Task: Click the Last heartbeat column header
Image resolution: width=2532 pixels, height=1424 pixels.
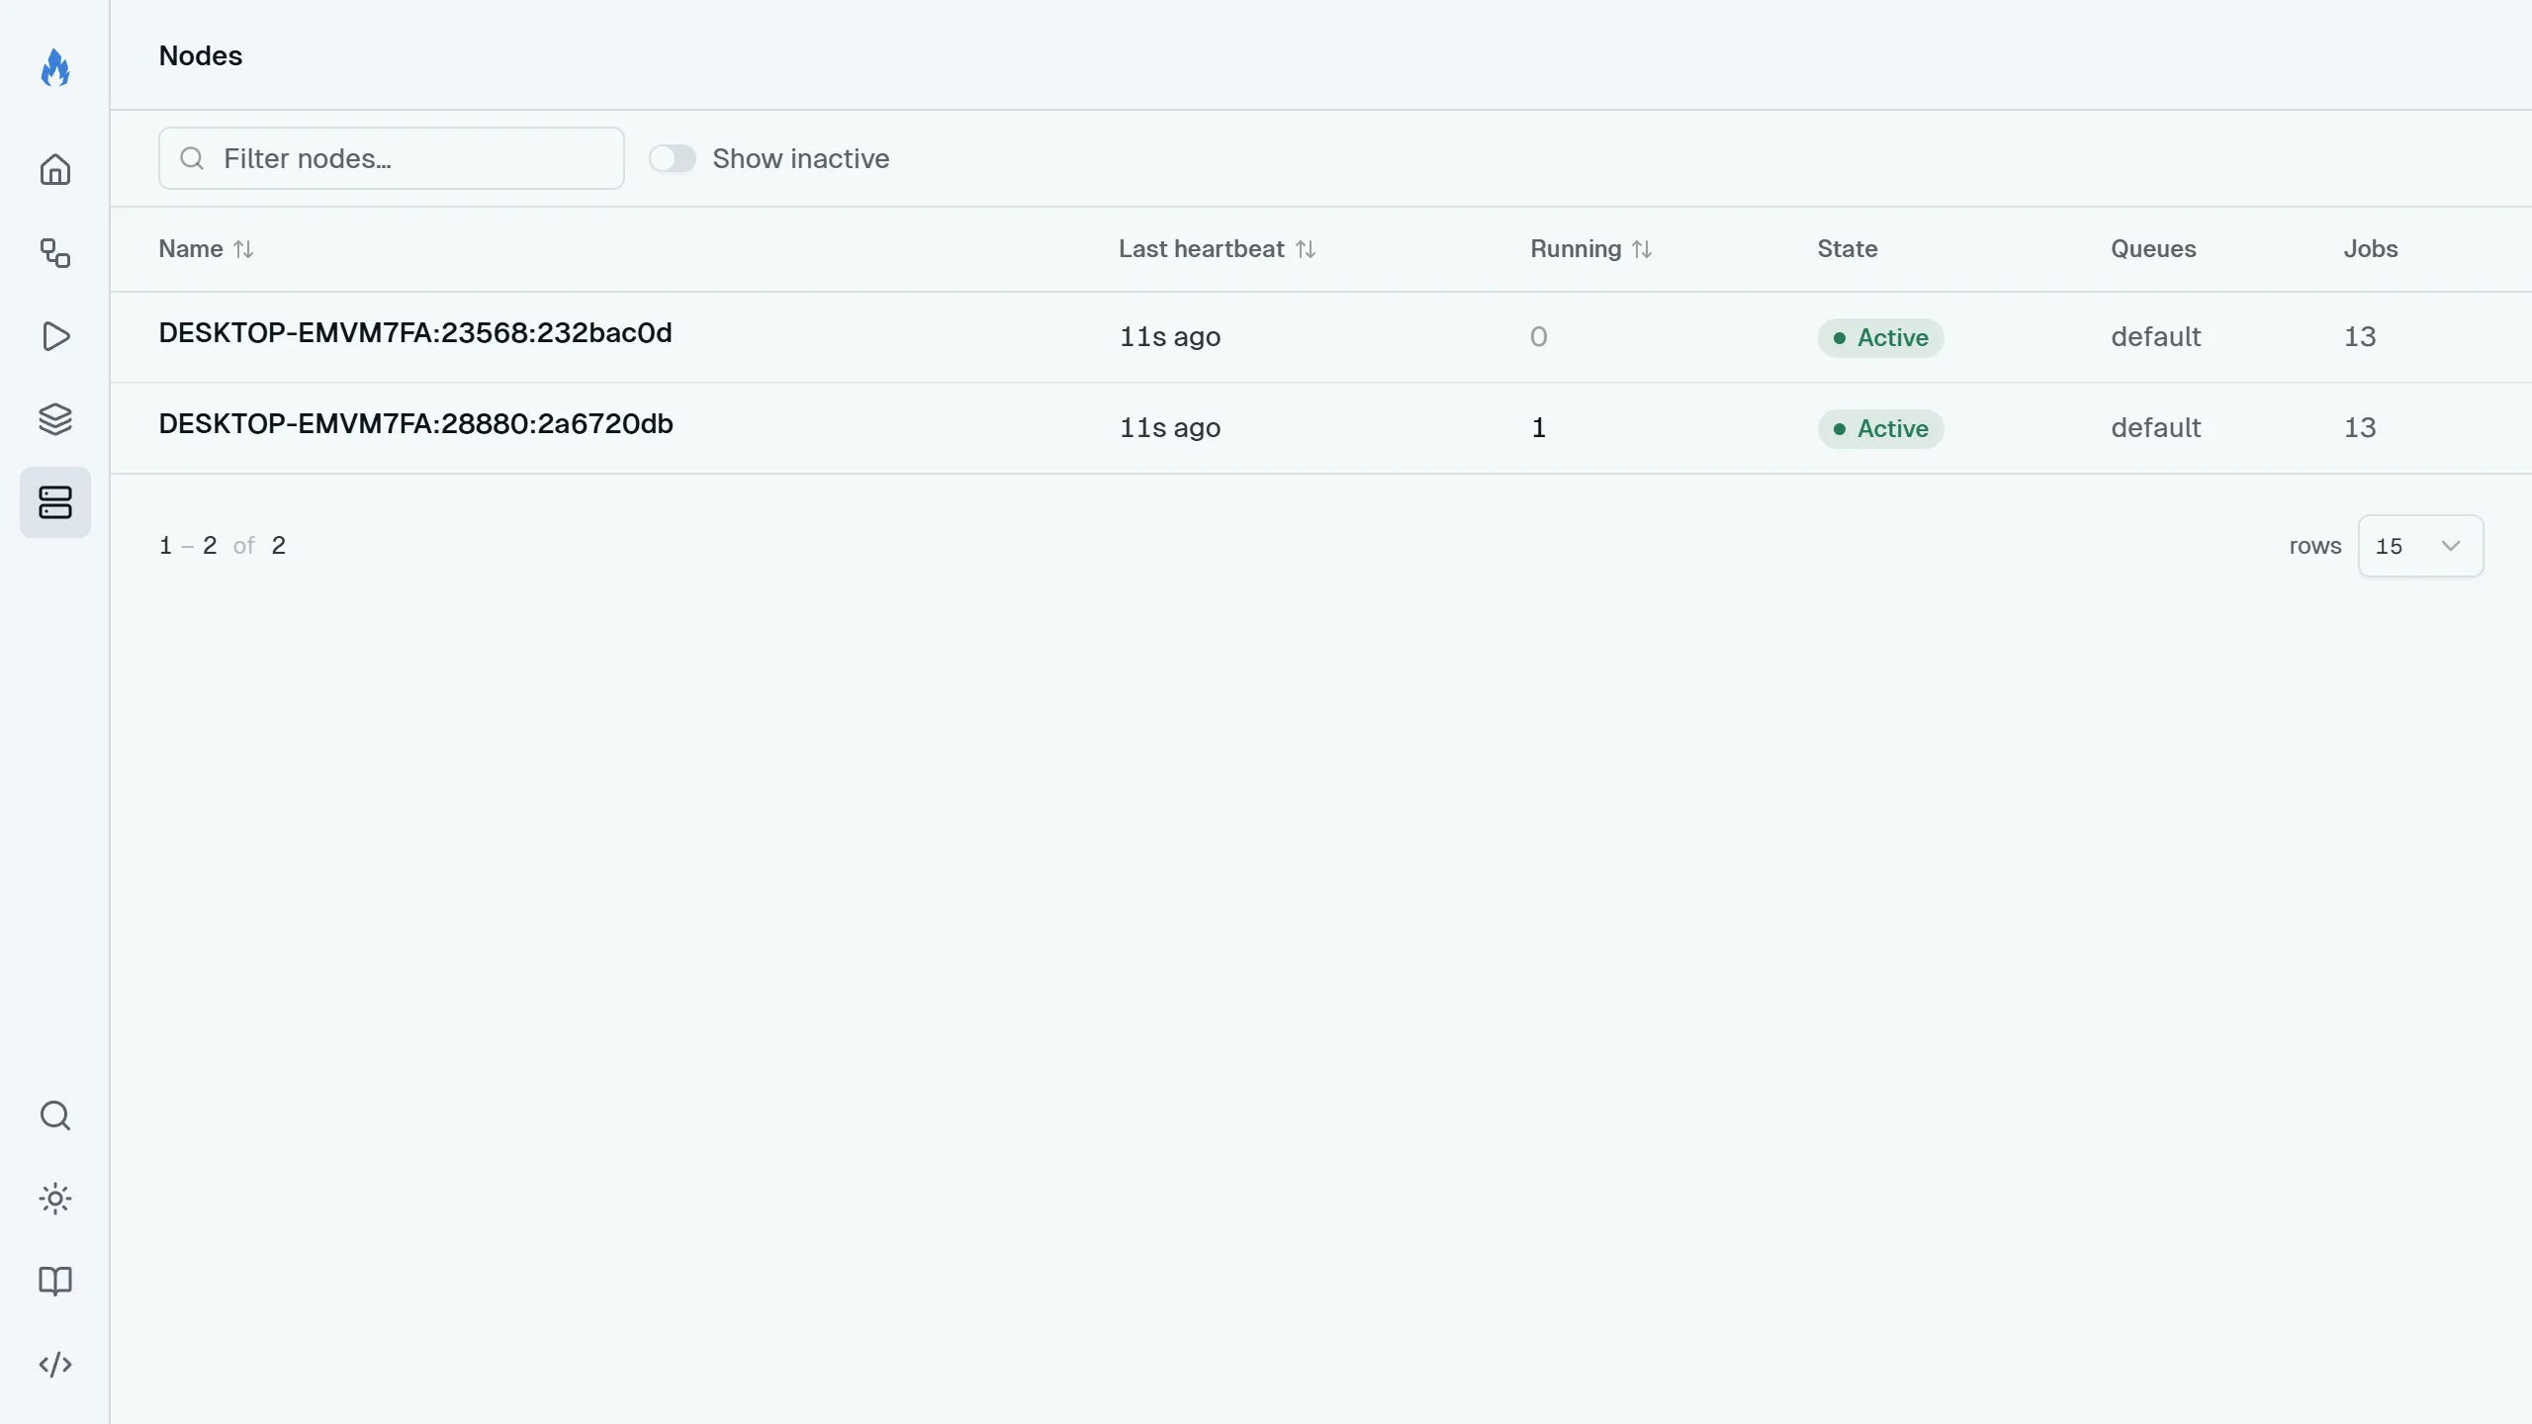Action: click(x=1202, y=249)
